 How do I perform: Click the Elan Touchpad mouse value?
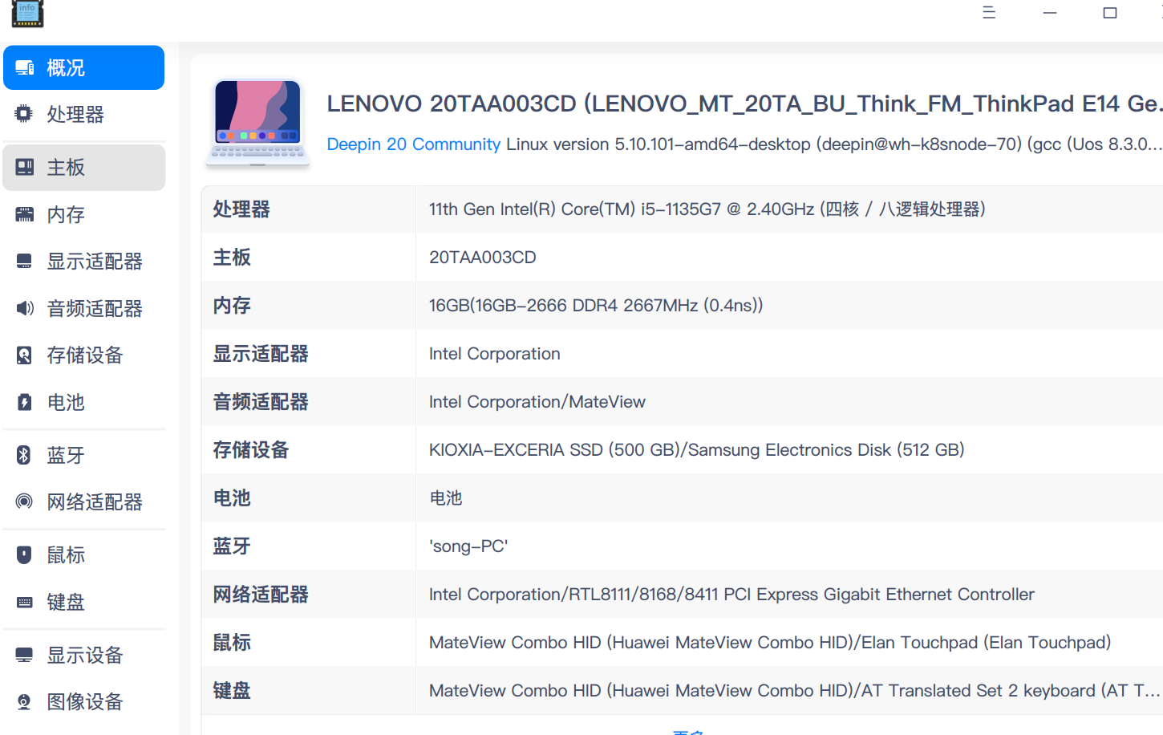click(770, 643)
